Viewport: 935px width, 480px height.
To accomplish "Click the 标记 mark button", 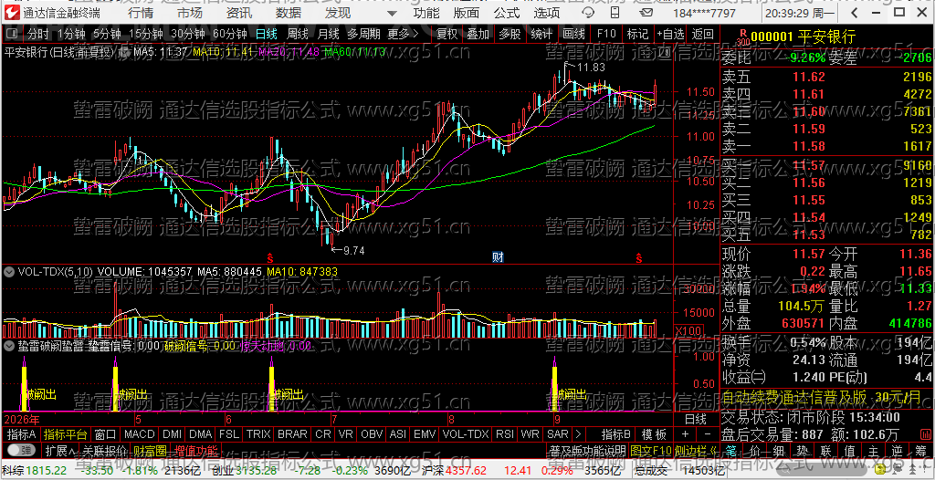I will pyautogui.click(x=638, y=34).
